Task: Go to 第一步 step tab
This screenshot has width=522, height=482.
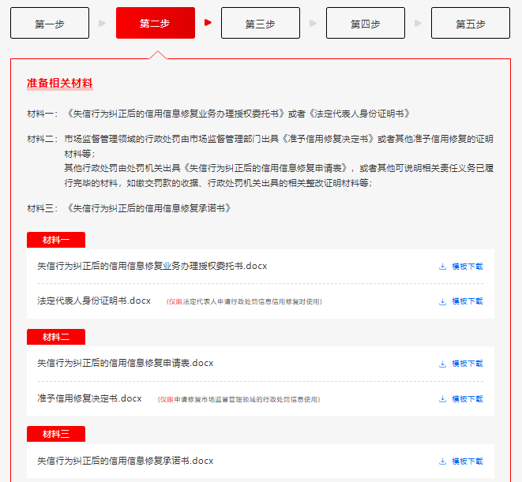Action: (50, 24)
